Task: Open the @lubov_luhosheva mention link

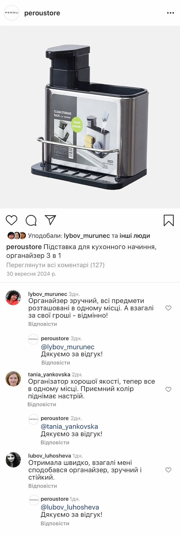Action: tap(70, 507)
